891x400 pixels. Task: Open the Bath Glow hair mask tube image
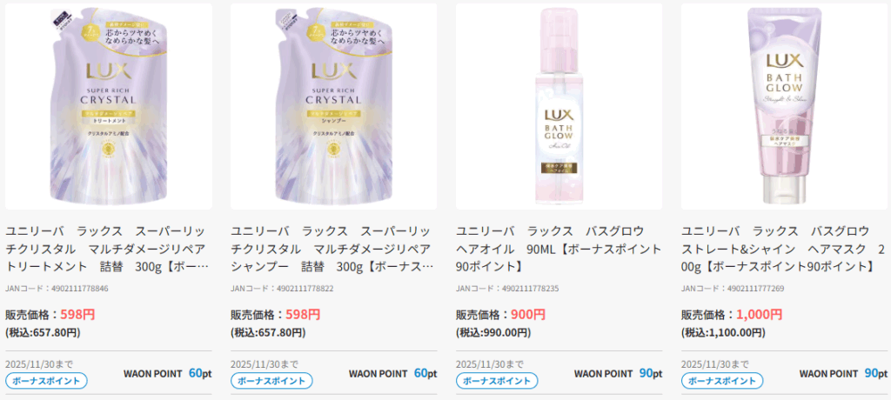point(784,106)
